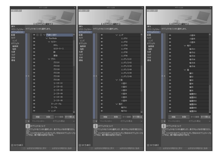222x157 pixels.
Task: Collapse the レンゲ group in the middle window
Action: click(x=117, y=35)
